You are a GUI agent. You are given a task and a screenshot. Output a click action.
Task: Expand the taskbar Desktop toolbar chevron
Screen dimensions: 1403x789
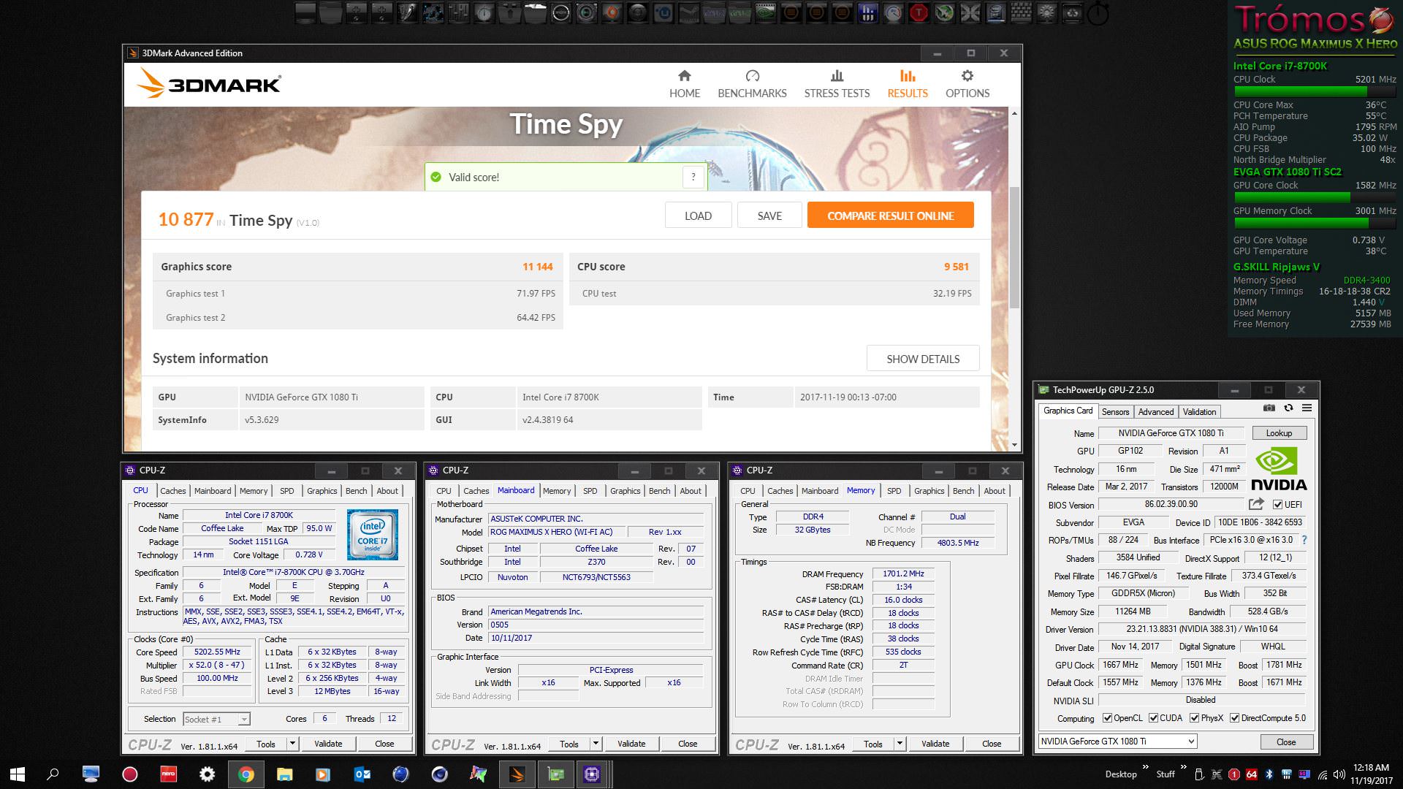click(1145, 767)
